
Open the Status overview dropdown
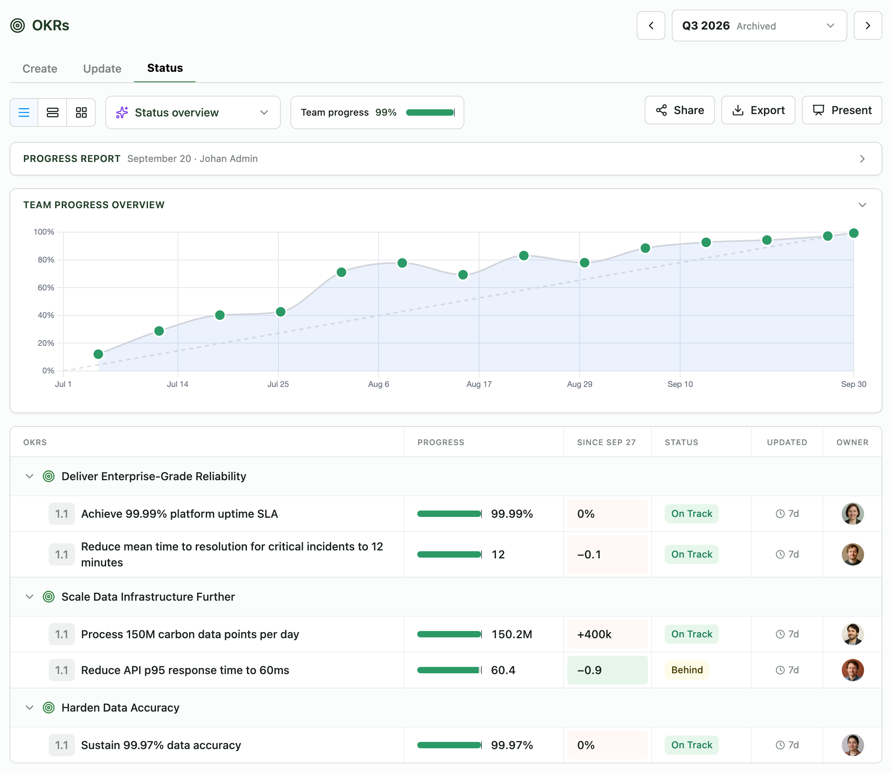[193, 112]
